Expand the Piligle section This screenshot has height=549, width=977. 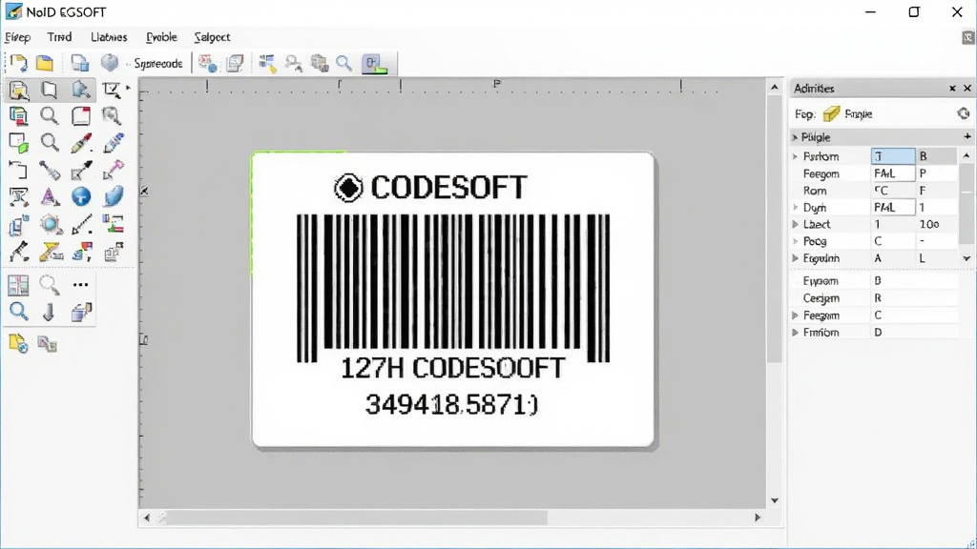coord(795,137)
